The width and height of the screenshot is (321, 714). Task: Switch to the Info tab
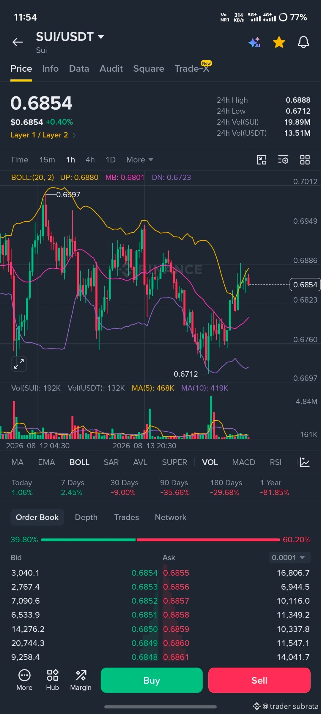click(50, 69)
